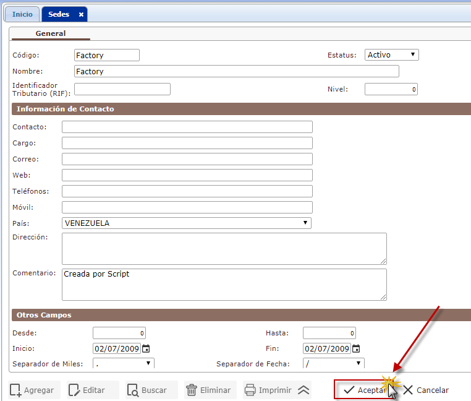Click the Eliminar trash can icon

coord(192,390)
